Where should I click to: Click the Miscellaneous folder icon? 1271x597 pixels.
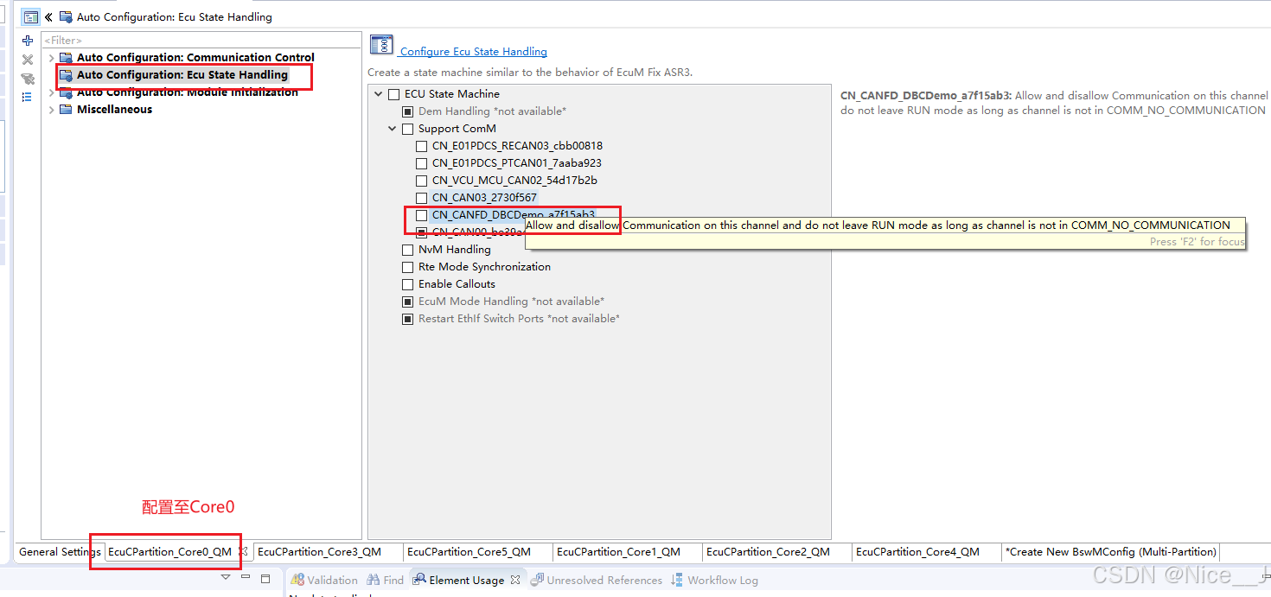[66, 110]
